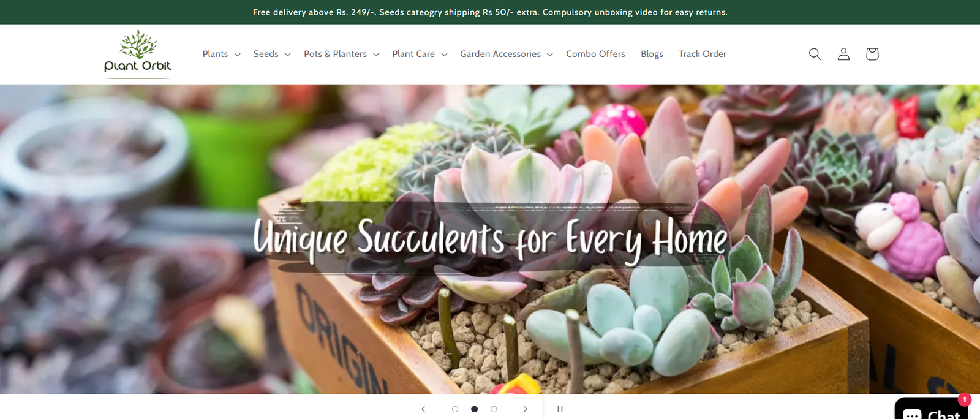Open the Combo Offers page
This screenshot has height=419, width=980.
click(595, 54)
